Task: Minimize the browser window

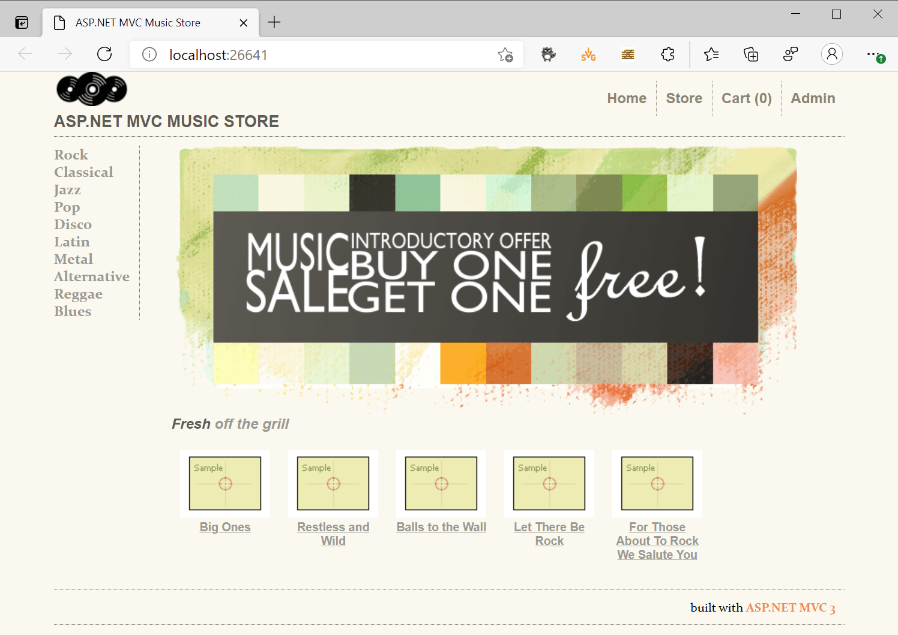Action: (796, 14)
